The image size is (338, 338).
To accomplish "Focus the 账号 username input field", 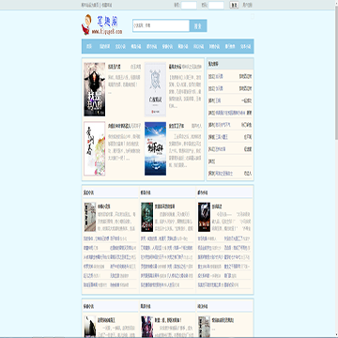I will tap(189, 5).
